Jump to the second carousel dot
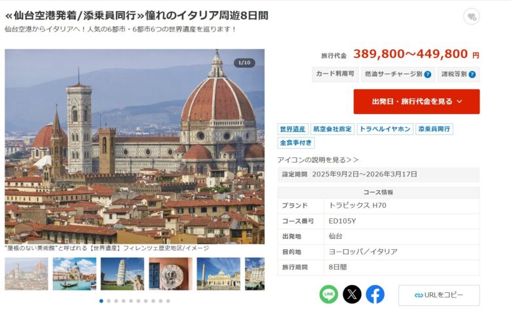 click(x=109, y=301)
